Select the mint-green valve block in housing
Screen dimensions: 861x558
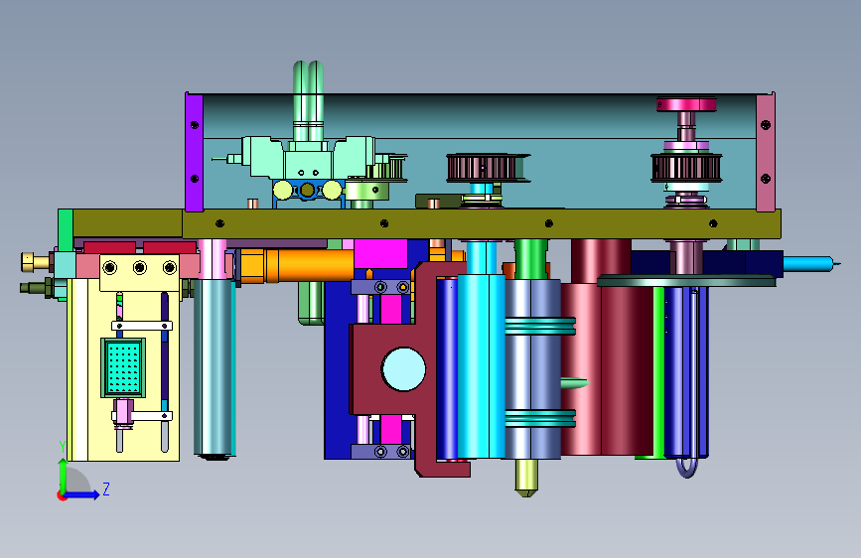(x=309, y=159)
